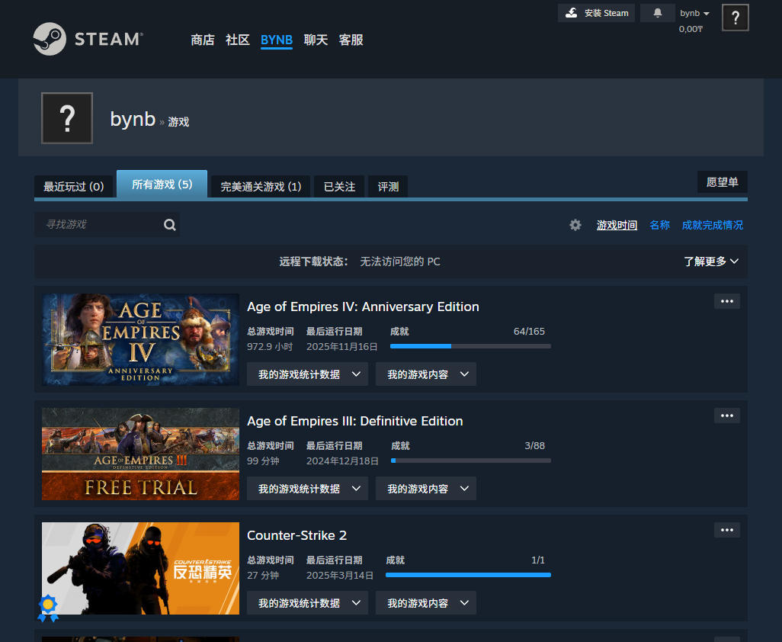This screenshot has height=642, width=782.
Task: Switch to the 完美通关游戏 (1) tab
Action: pos(261,186)
